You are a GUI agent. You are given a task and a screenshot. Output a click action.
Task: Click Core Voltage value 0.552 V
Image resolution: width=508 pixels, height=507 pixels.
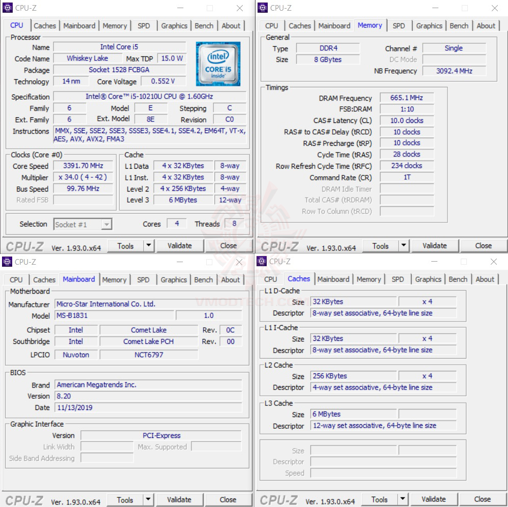click(163, 81)
